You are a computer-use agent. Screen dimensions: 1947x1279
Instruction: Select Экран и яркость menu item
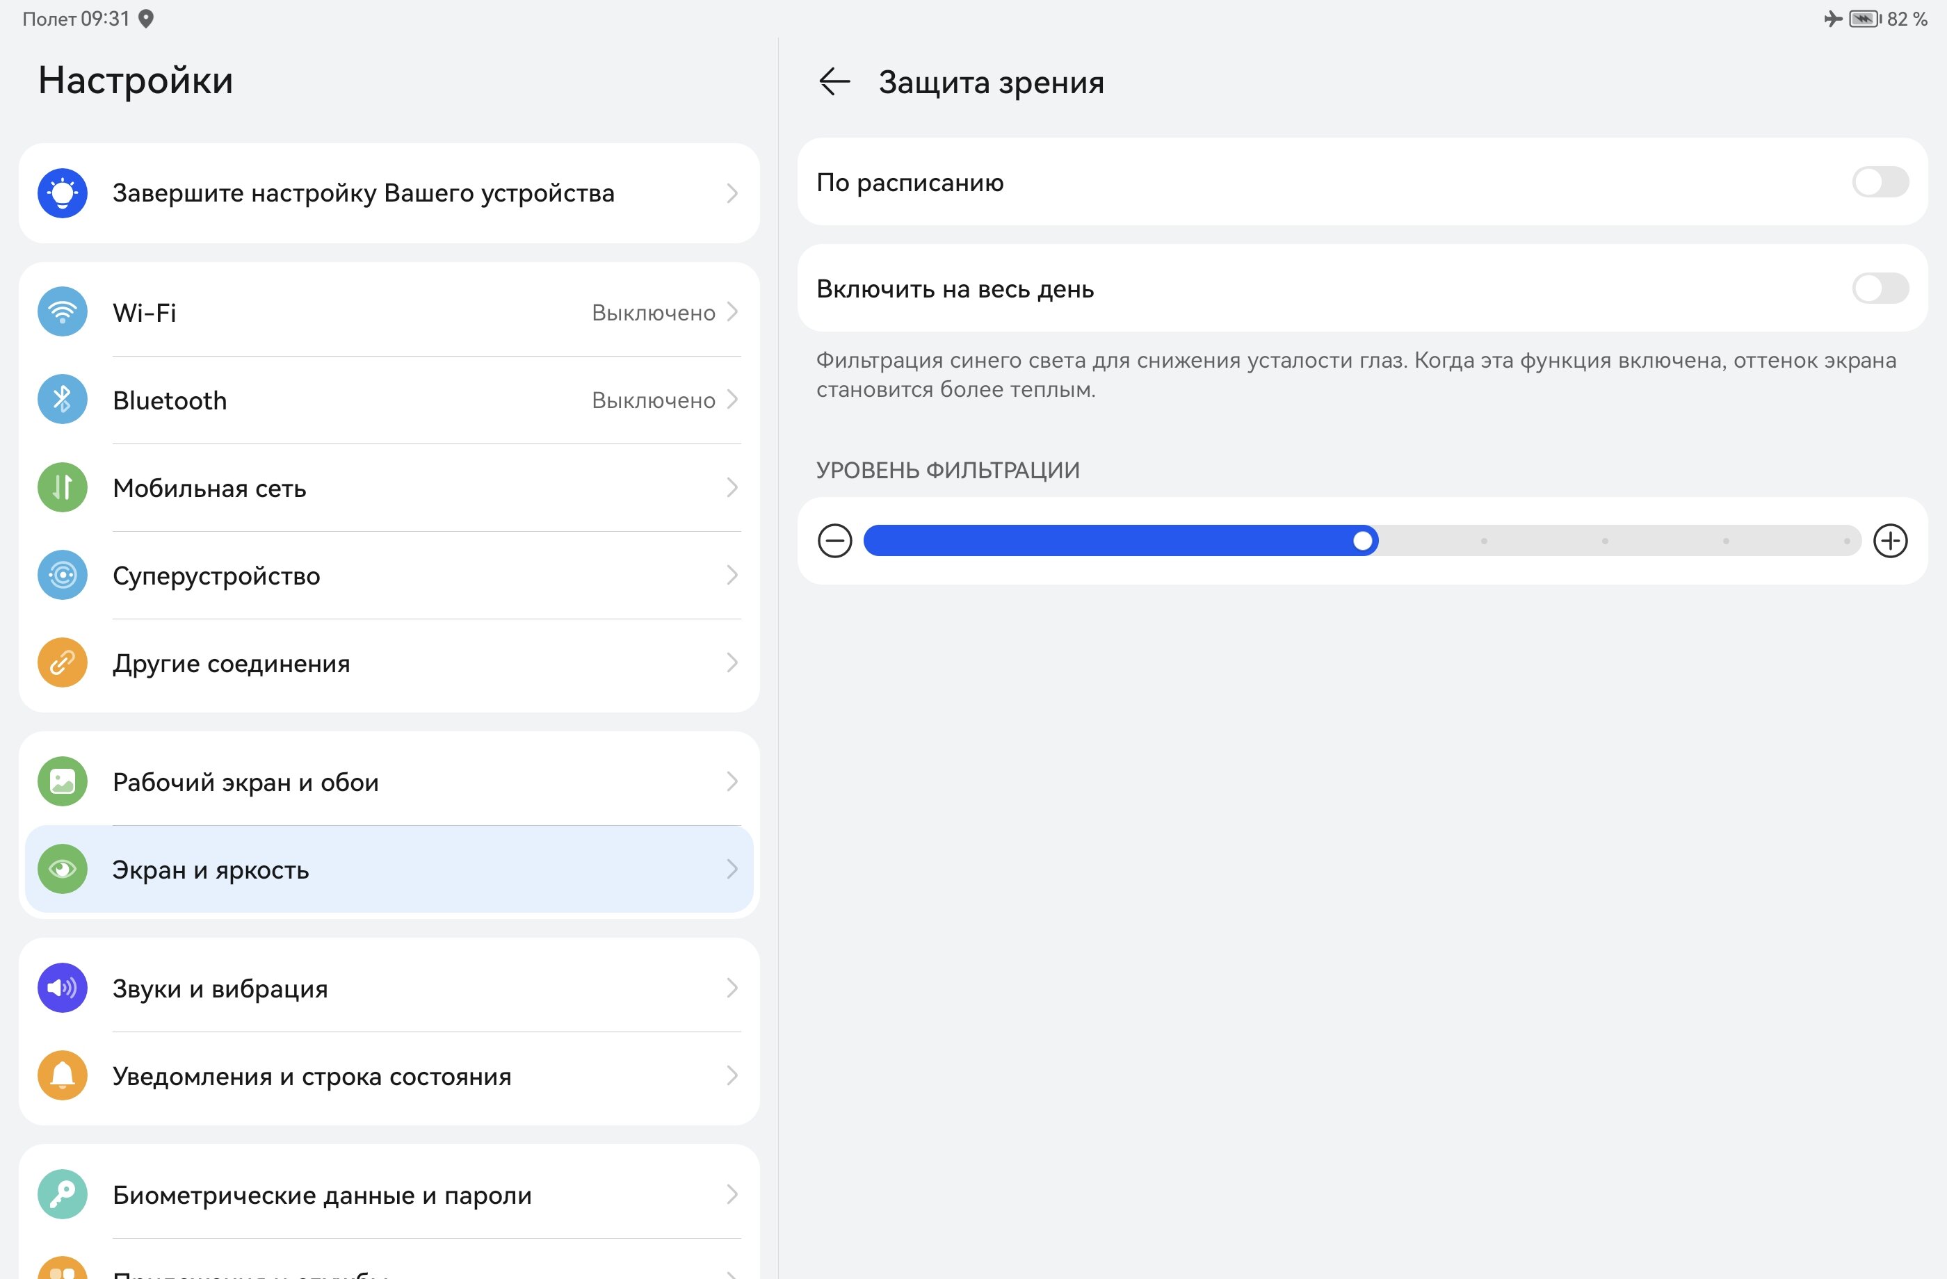[389, 868]
